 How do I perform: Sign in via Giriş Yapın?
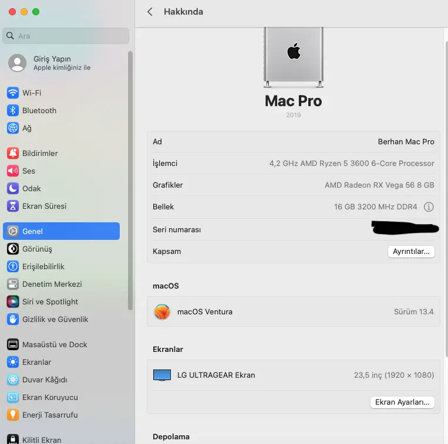[52, 59]
